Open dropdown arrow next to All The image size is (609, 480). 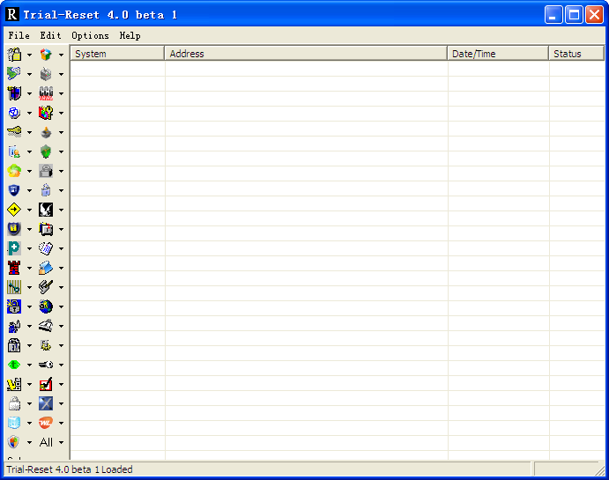61,443
